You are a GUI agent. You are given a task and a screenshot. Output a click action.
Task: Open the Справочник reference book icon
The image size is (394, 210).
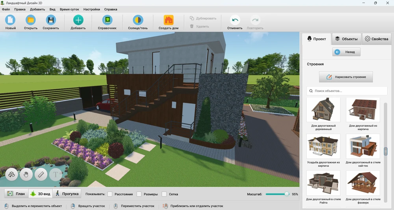pyautogui.click(x=107, y=20)
